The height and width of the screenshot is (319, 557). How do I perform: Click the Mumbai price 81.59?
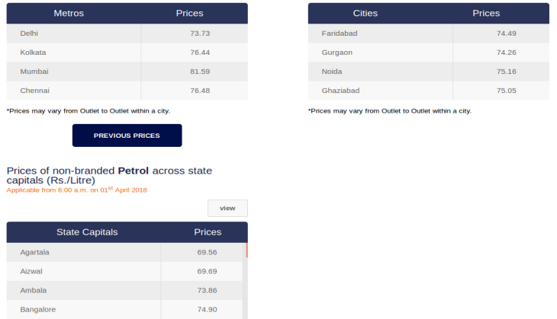(x=200, y=72)
